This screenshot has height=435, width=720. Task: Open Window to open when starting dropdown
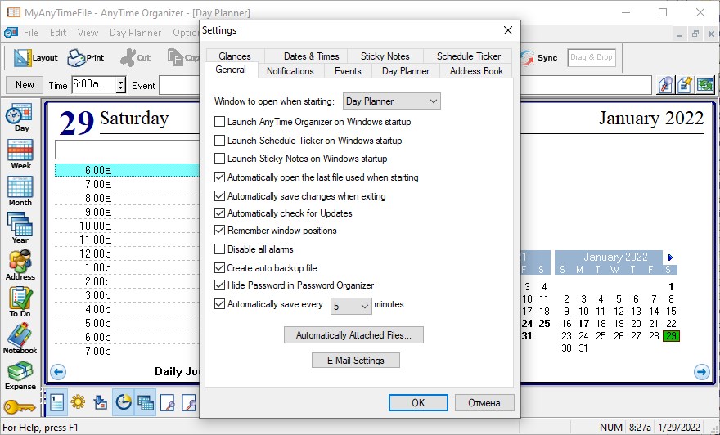[392, 101]
